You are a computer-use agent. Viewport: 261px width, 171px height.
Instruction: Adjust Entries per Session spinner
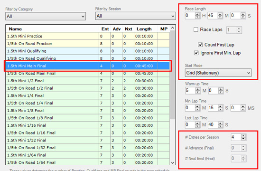tap(243, 137)
